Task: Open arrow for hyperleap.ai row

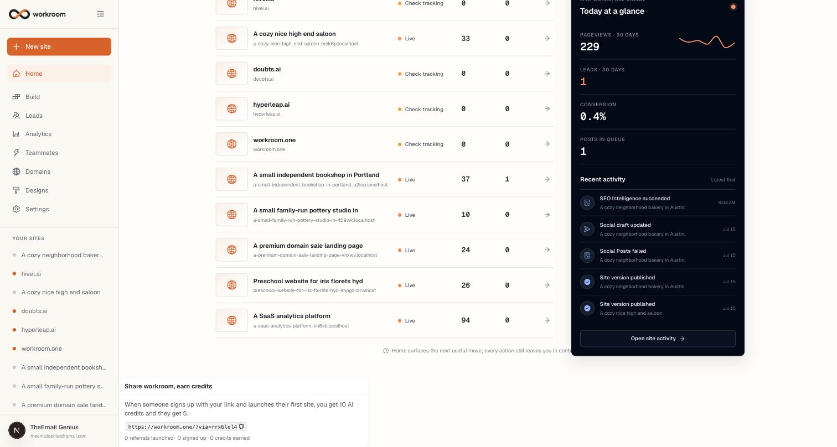Action: (x=547, y=109)
